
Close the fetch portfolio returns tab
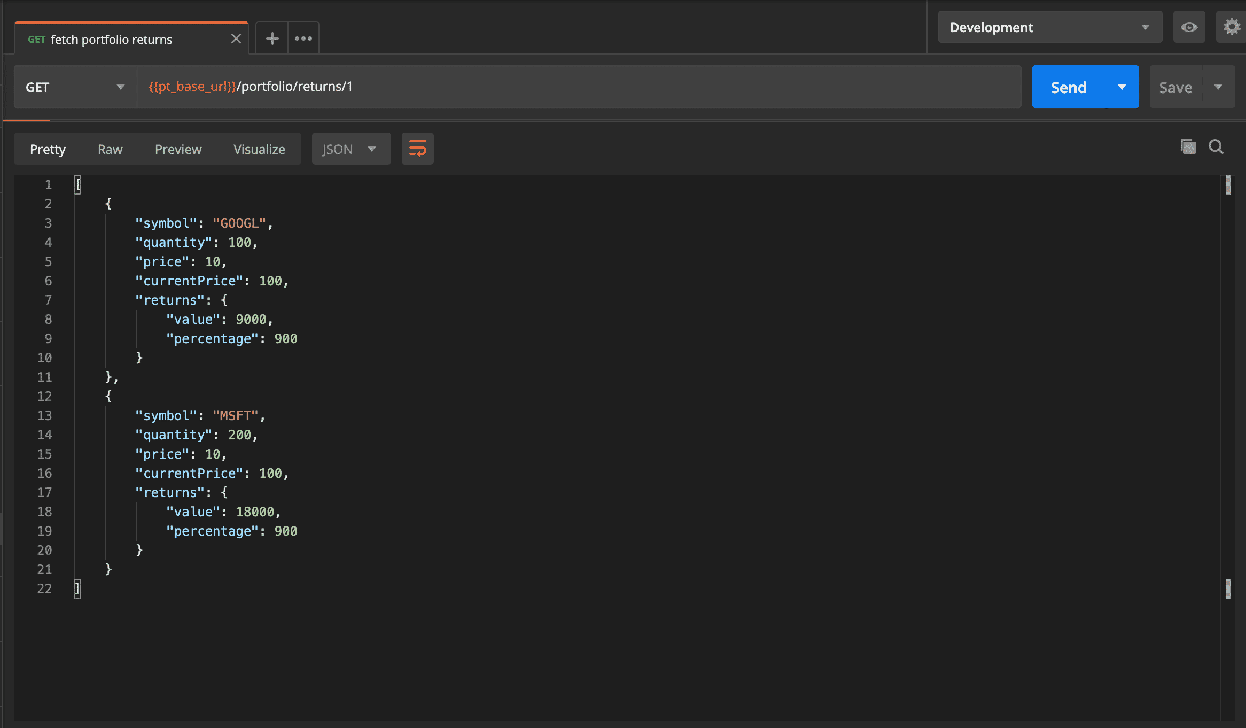pyautogui.click(x=236, y=38)
